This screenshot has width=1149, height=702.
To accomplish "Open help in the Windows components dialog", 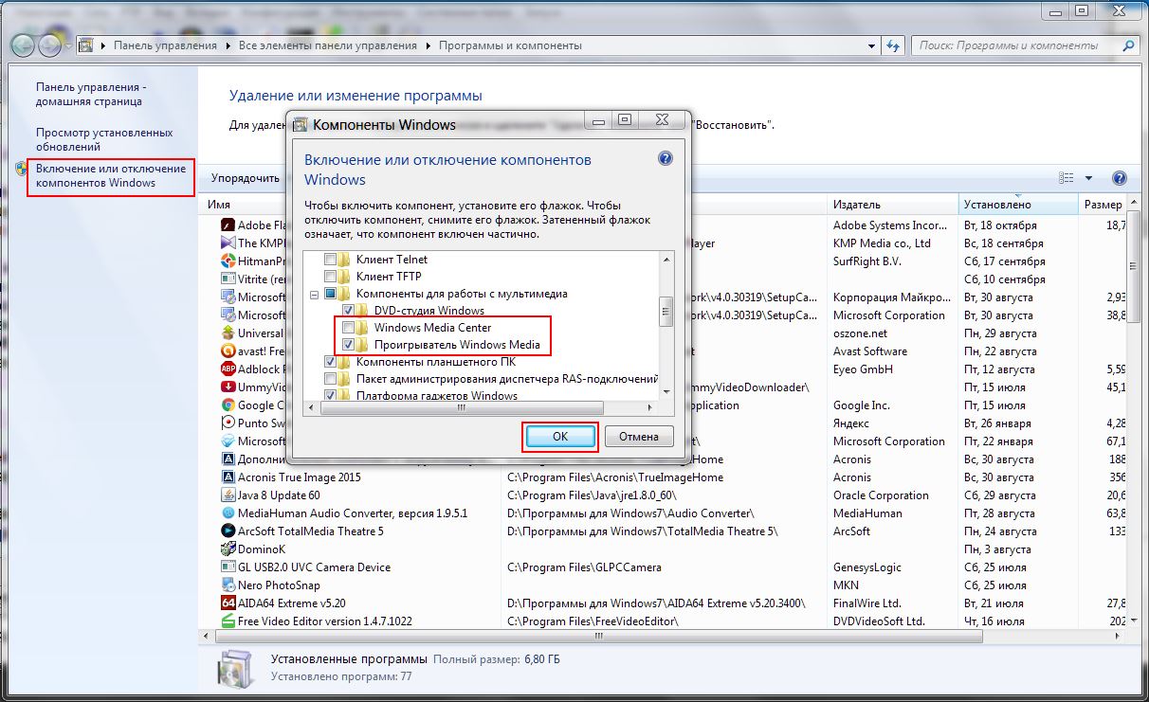I will 666,159.
